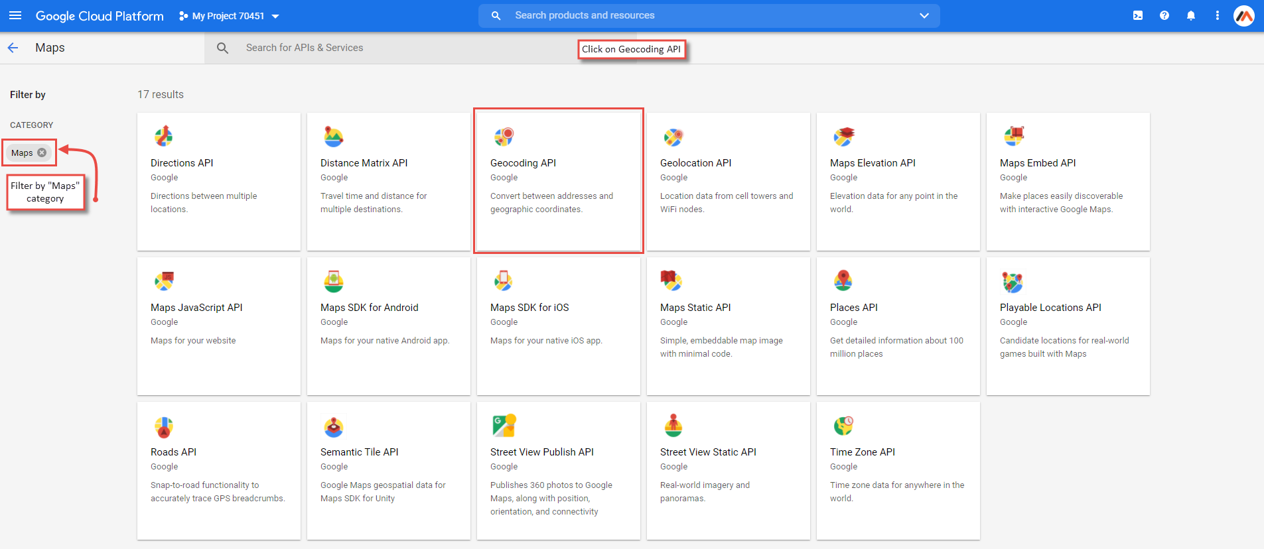Click the magnifier in APIs search bar
Viewport: 1264px width, 549px height.
coord(223,48)
